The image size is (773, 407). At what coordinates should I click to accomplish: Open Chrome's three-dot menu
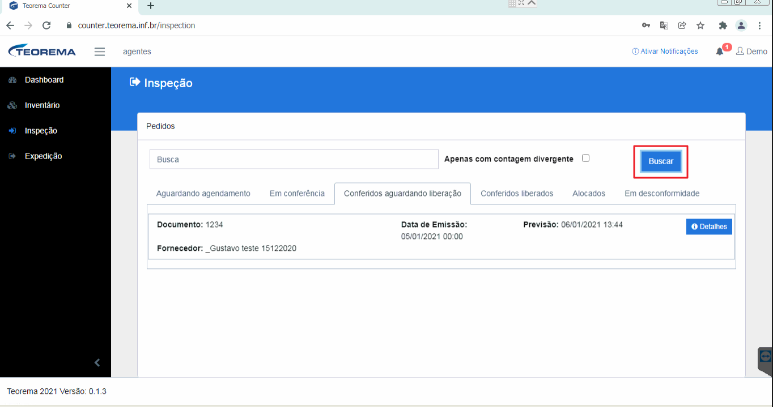[759, 25]
